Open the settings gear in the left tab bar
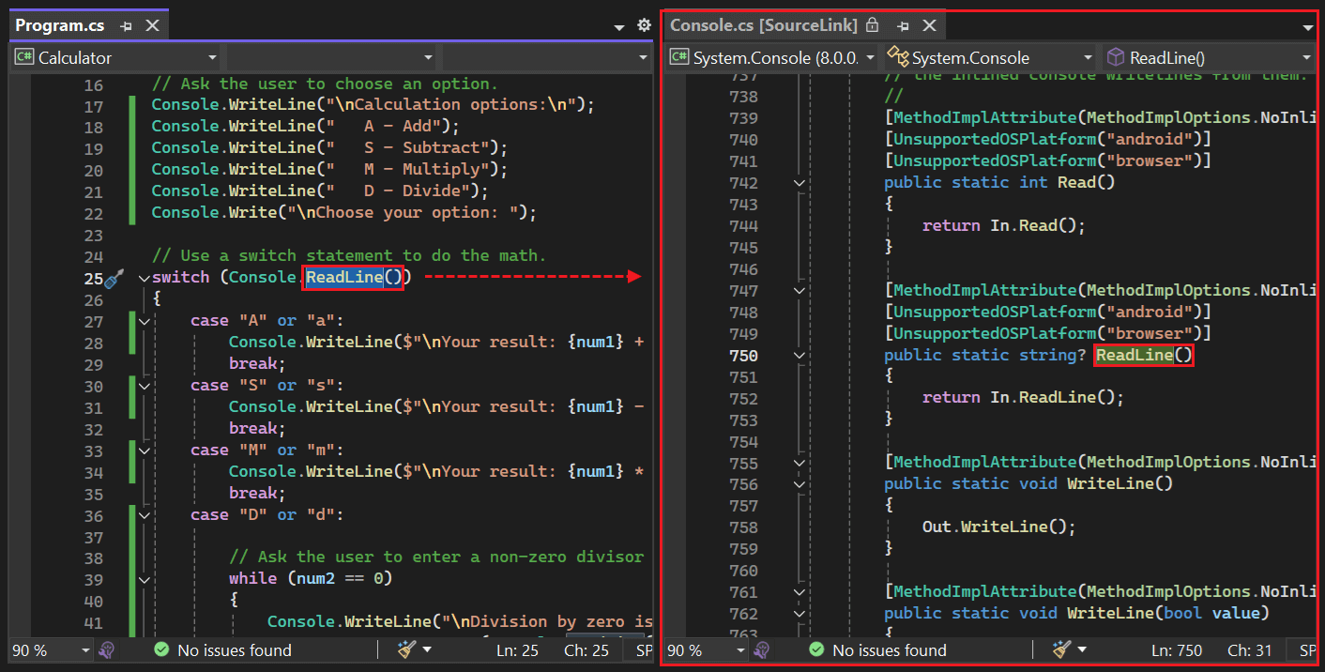Screen dimensions: 1325x672 tap(644, 26)
